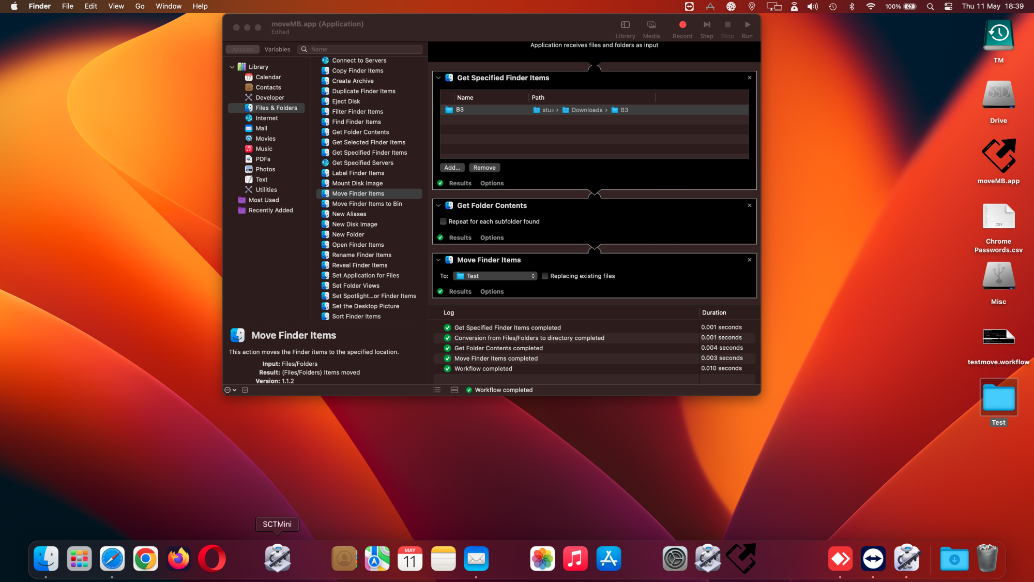Open Results under Move Finder Items
The height and width of the screenshot is (582, 1034).
click(460, 292)
